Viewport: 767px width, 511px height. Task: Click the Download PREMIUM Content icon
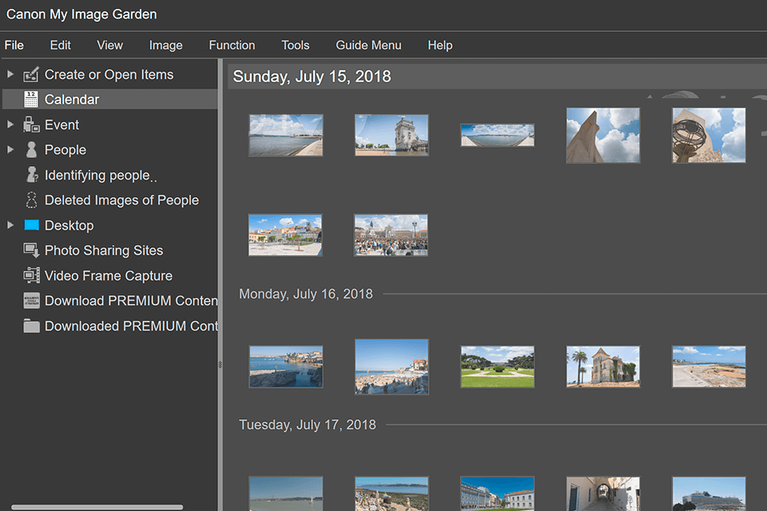[33, 300]
